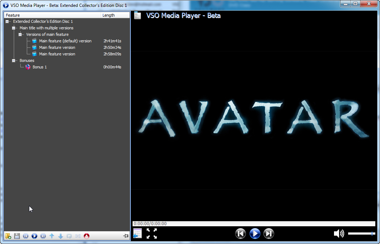Minimize the VSO Media Player window
Screen dimensions: 380x244
pyautogui.click(x=346, y=4)
